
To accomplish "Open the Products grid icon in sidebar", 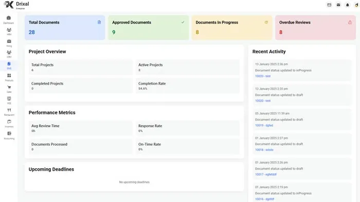I will 9,75.
